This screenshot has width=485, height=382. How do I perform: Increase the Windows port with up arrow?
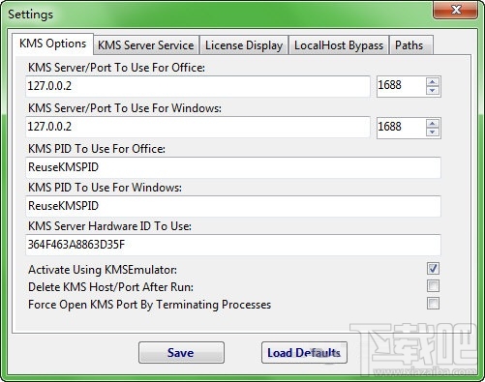tap(433, 123)
